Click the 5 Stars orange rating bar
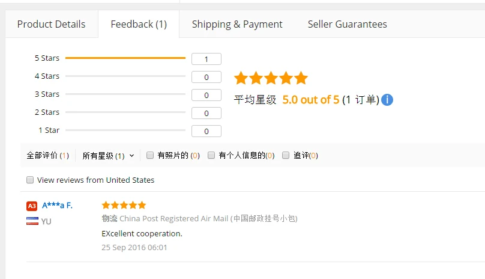Screen dimensions: 485x279 [x=125, y=58]
